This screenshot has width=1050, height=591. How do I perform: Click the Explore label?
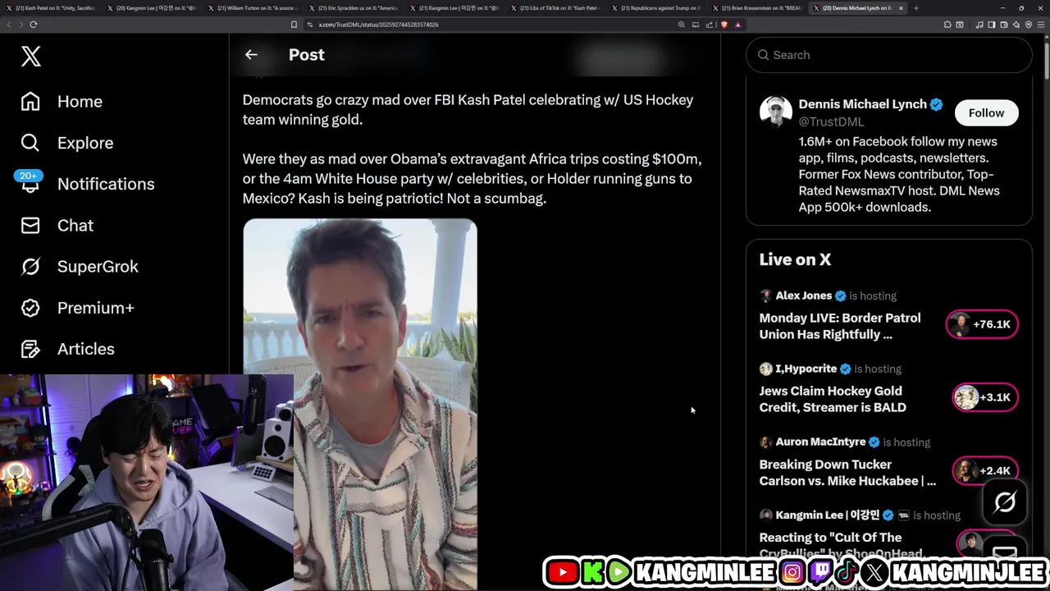(x=85, y=143)
